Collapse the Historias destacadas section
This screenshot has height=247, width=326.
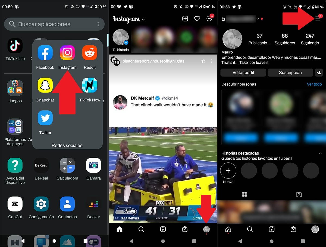pos(321,153)
